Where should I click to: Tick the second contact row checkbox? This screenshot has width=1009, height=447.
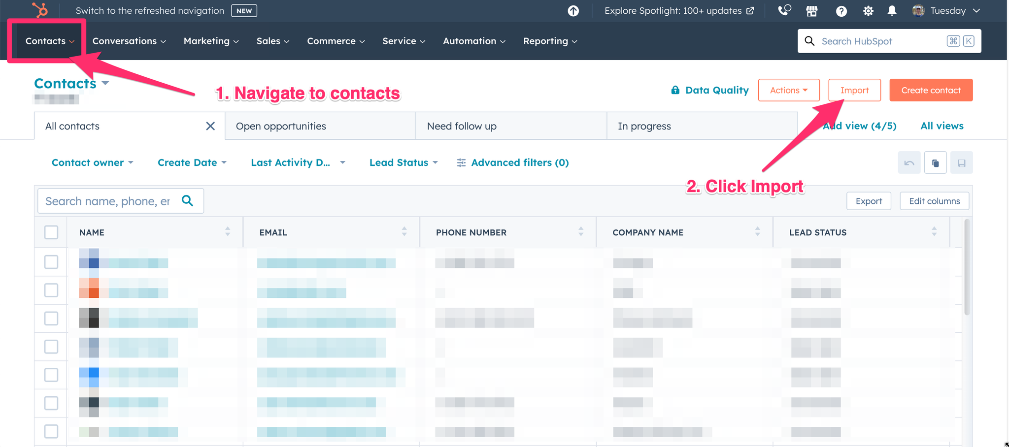[51, 290]
